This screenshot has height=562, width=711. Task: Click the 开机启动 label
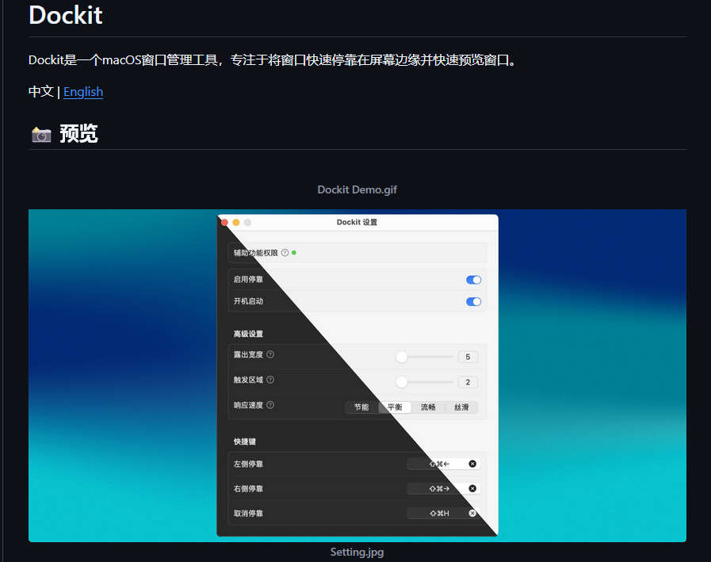coord(248,301)
